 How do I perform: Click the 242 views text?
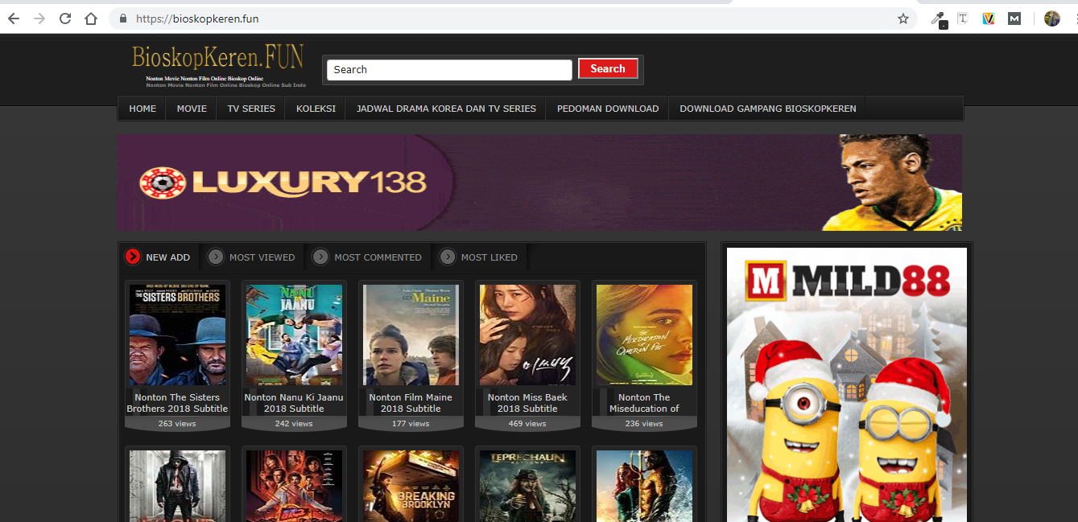pyautogui.click(x=294, y=423)
